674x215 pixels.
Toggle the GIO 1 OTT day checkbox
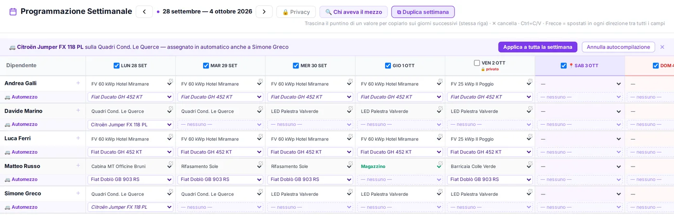388,66
